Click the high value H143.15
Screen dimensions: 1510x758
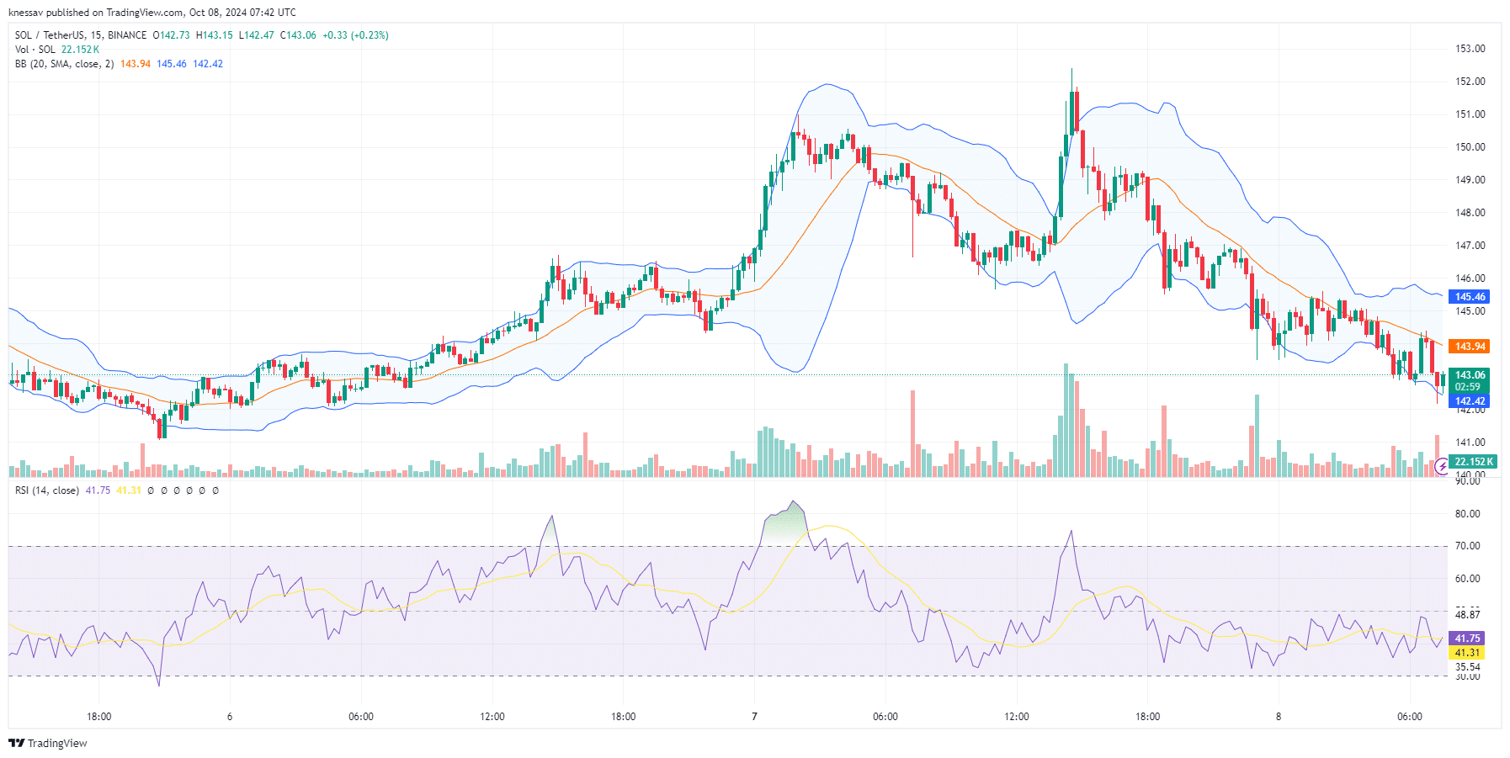(214, 35)
